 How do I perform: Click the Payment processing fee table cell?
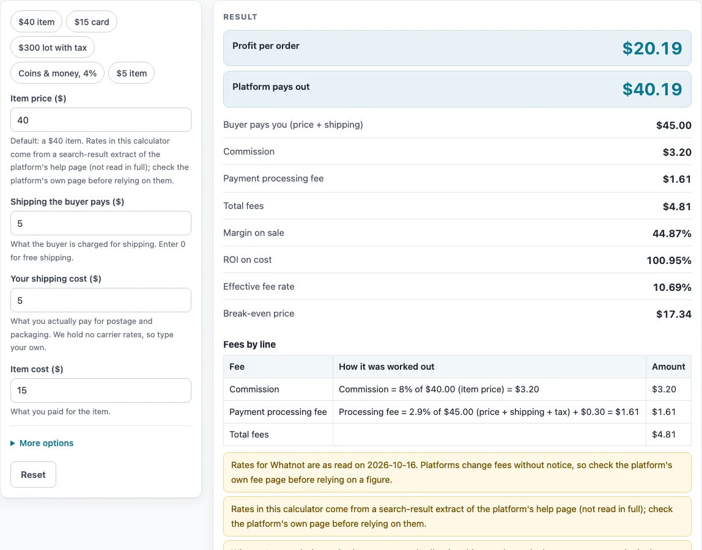(x=278, y=412)
